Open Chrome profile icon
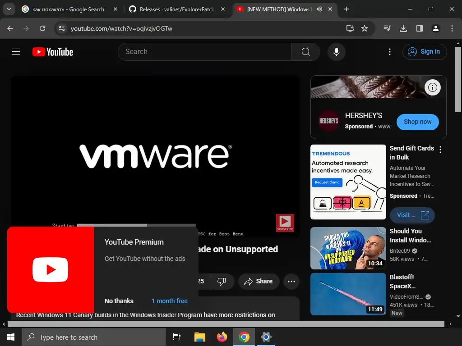Screen dimensions: 462x346 435,28
